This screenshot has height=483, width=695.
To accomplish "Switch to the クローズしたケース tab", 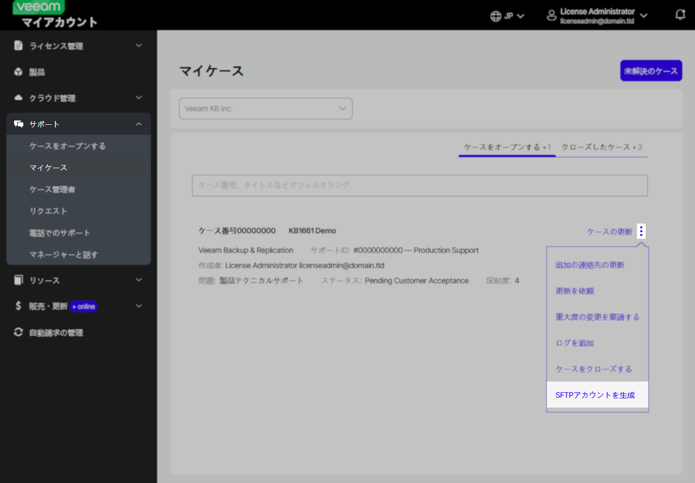I will point(601,147).
